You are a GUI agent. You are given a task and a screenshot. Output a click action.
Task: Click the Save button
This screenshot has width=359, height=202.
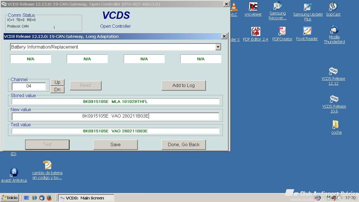(115, 145)
